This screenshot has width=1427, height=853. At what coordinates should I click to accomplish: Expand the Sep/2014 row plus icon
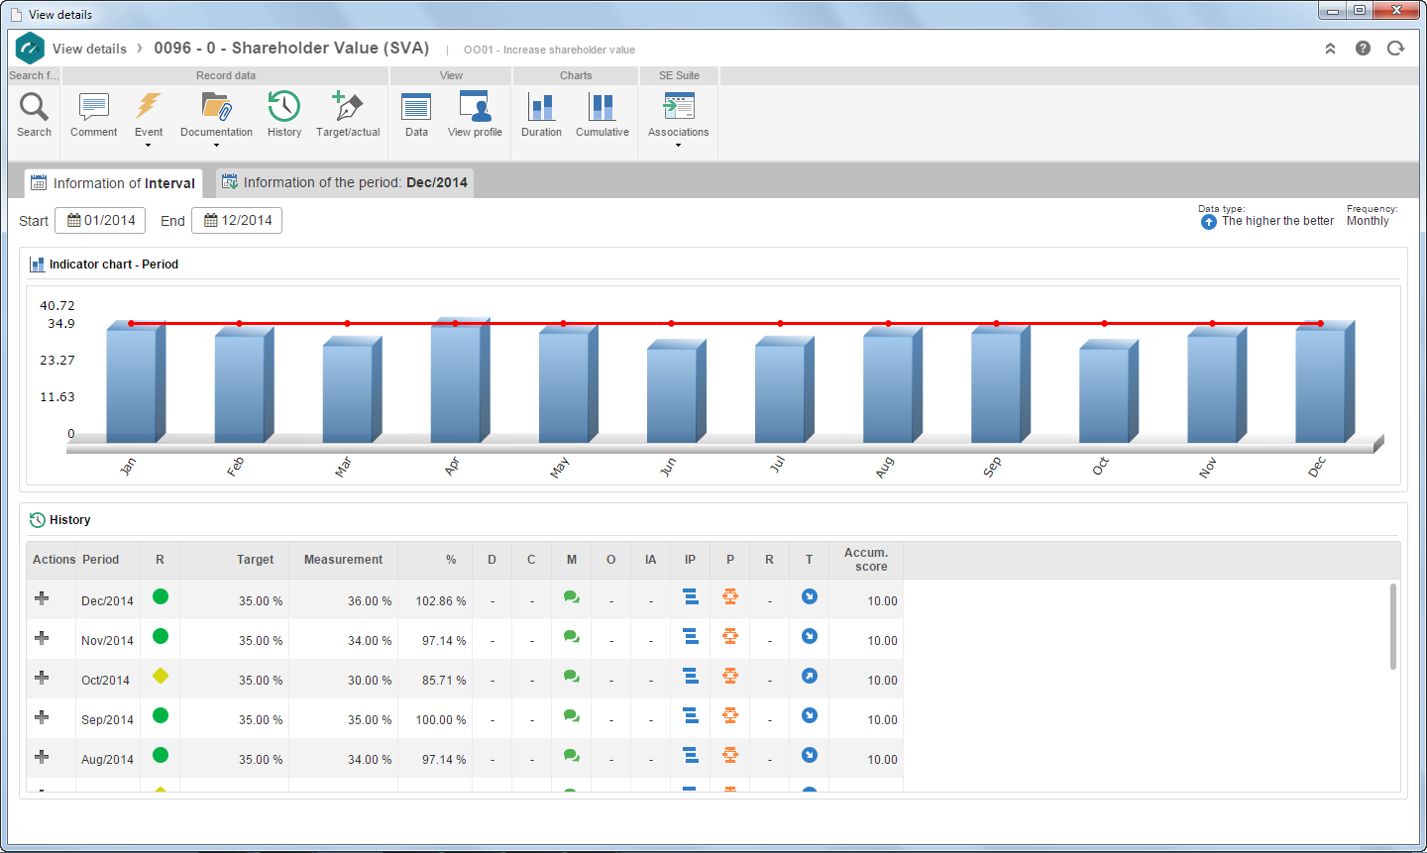point(42,716)
